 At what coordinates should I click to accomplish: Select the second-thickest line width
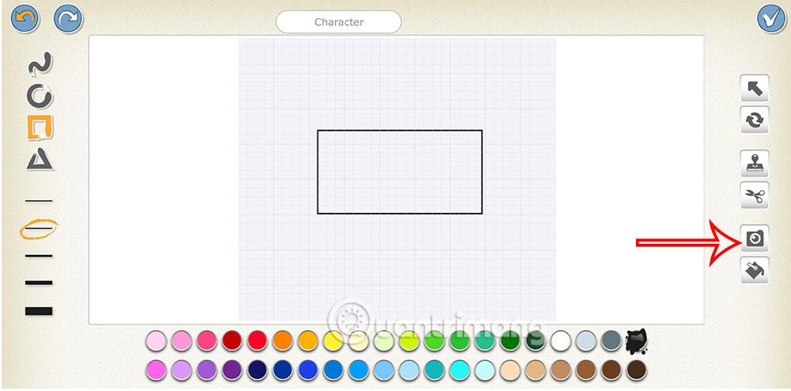[x=39, y=283]
